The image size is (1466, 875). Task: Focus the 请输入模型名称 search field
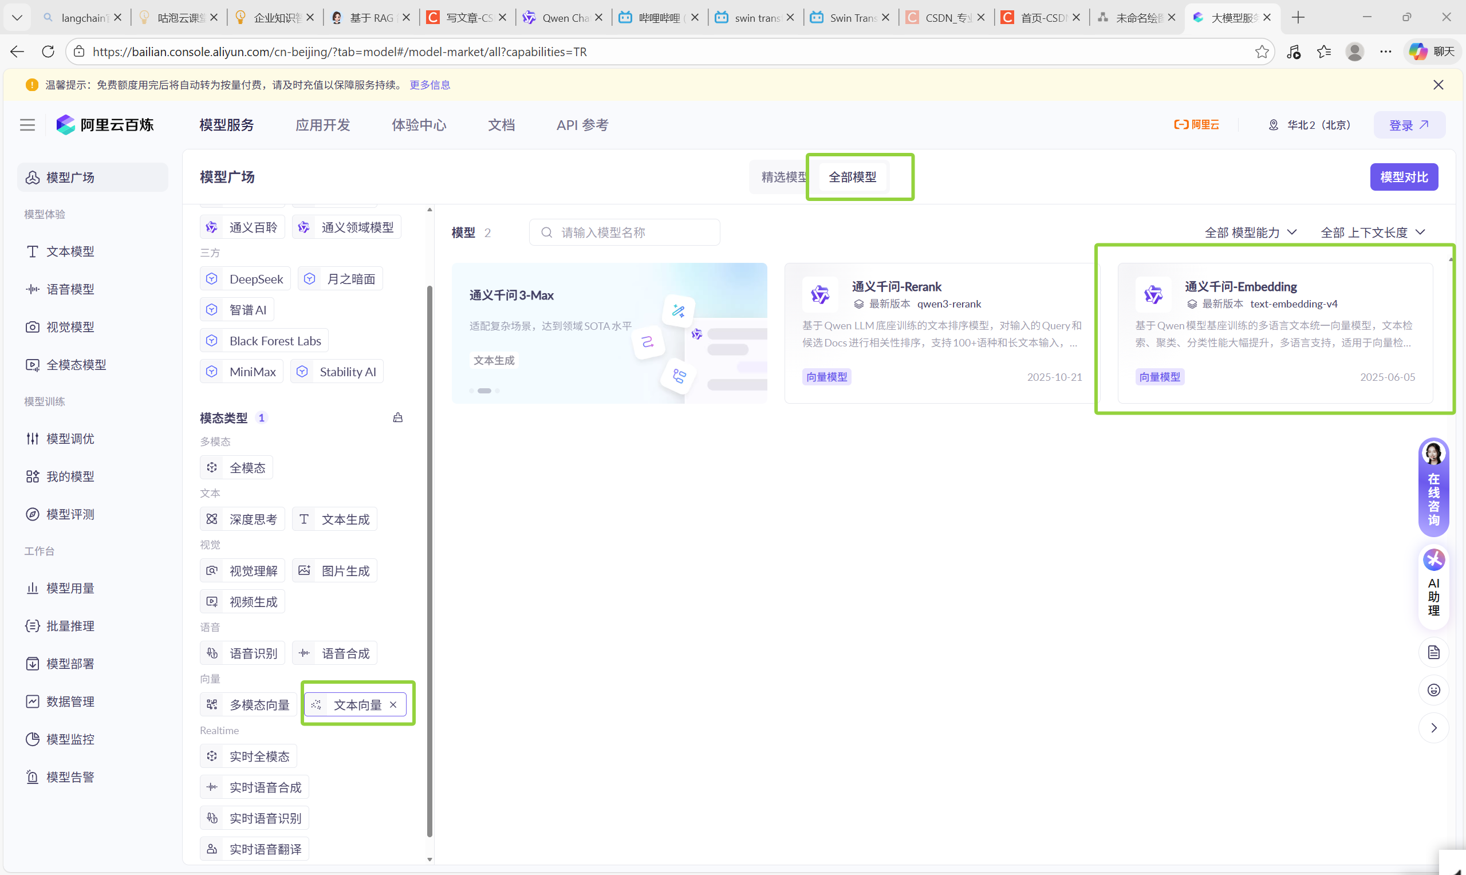(625, 232)
